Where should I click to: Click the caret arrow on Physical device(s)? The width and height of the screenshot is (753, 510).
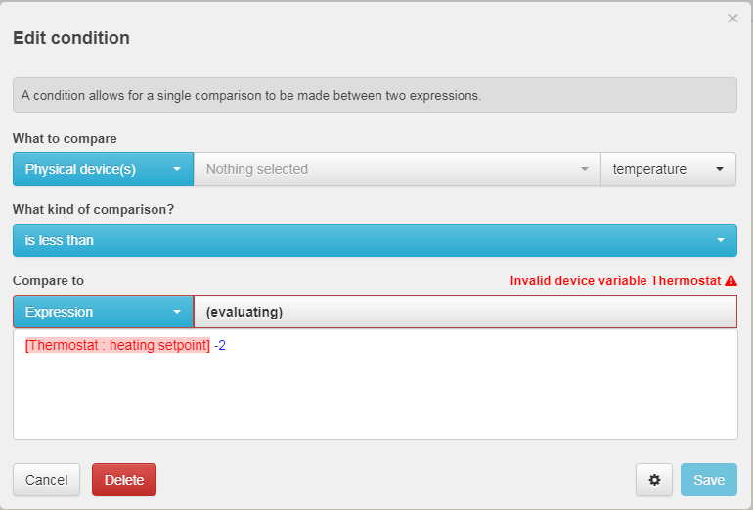click(177, 169)
